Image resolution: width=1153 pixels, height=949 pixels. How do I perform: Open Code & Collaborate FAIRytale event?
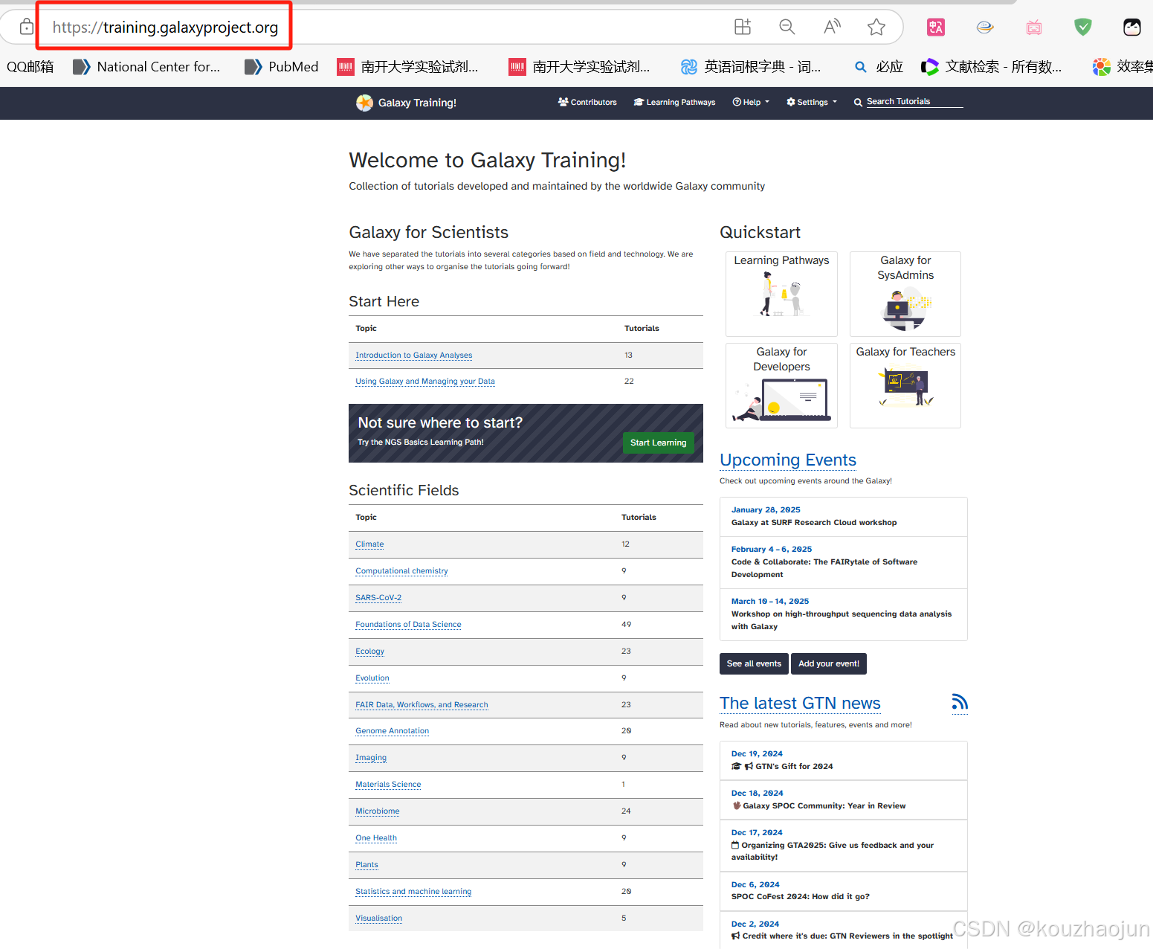pyautogui.click(x=844, y=562)
